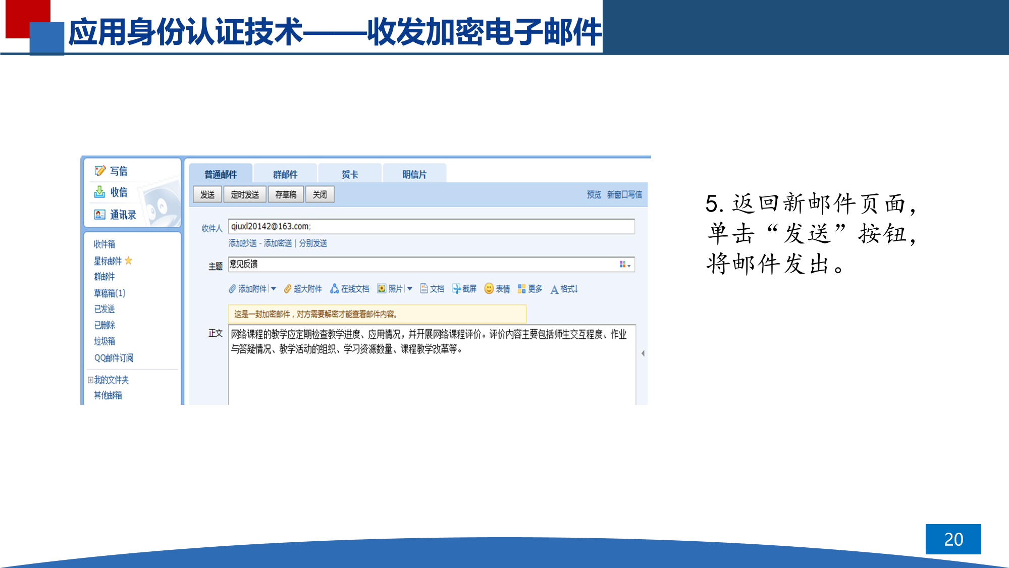This screenshot has width=1009, height=568.
Task: Open the subject field color dropdown
Action: (x=625, y=265)
